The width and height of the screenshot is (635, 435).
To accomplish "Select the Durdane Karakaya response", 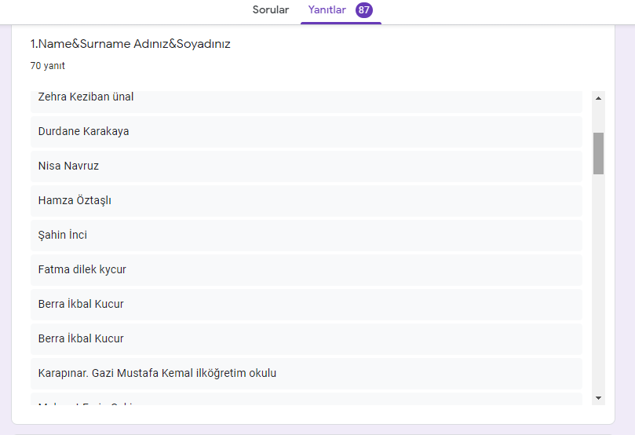I will (306, 131).
